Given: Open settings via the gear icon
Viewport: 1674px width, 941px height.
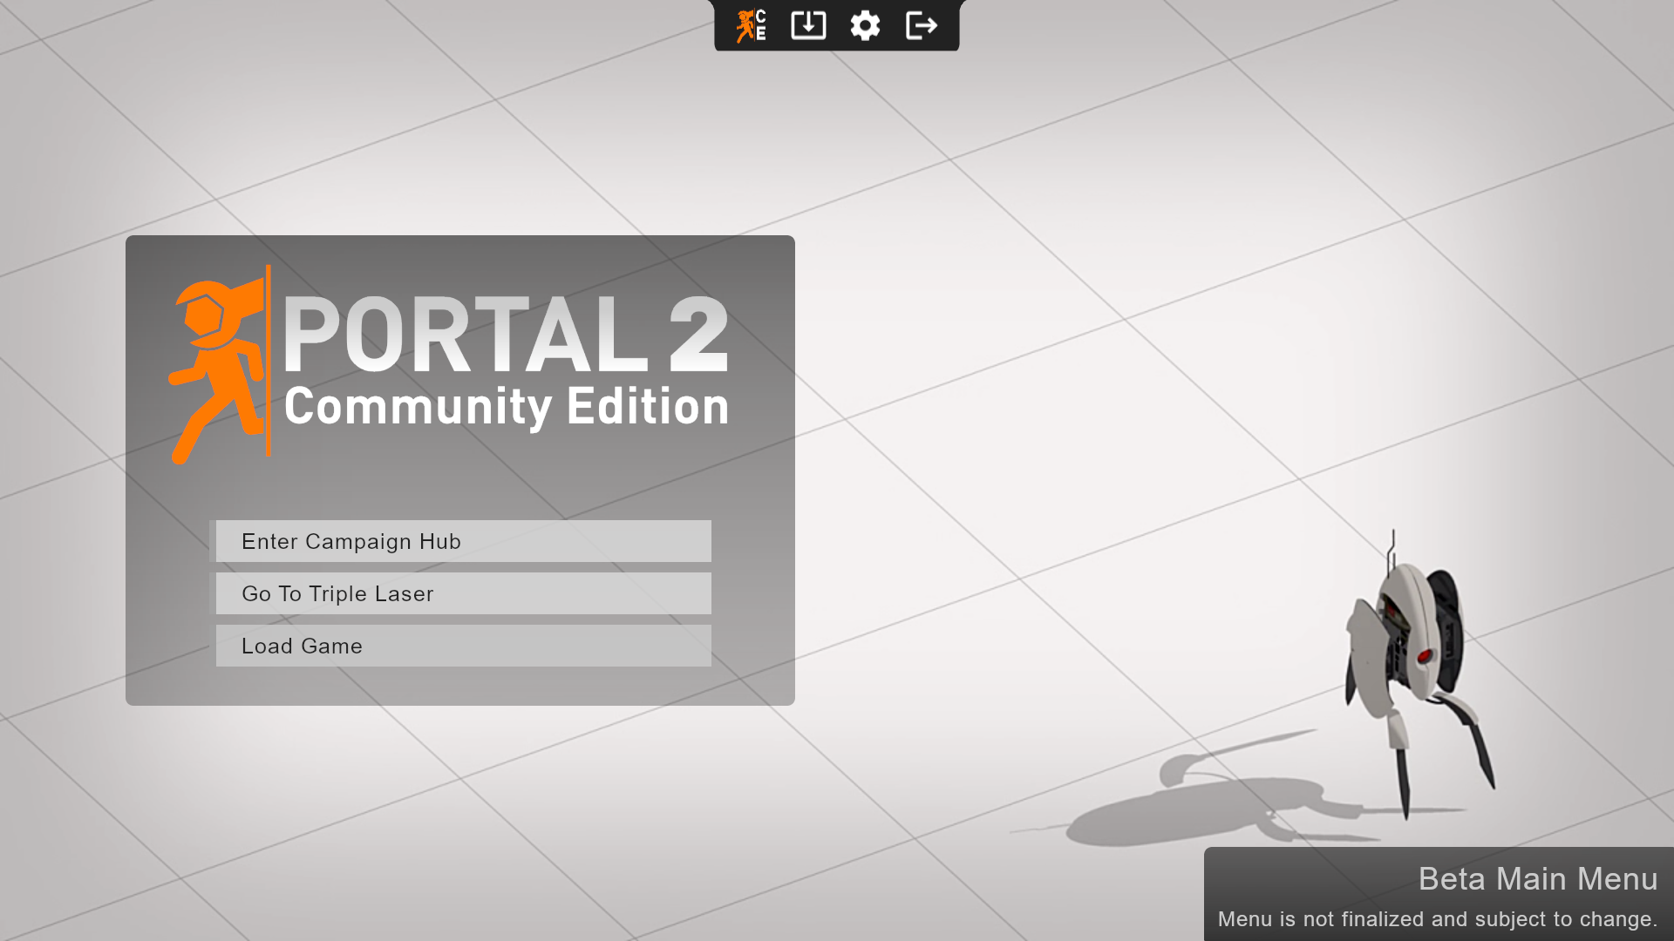Looking at the screenshot, I should tap(865, 25).
